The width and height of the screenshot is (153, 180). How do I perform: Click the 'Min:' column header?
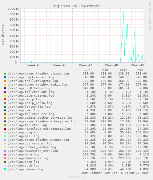click(x=106, y=70)
